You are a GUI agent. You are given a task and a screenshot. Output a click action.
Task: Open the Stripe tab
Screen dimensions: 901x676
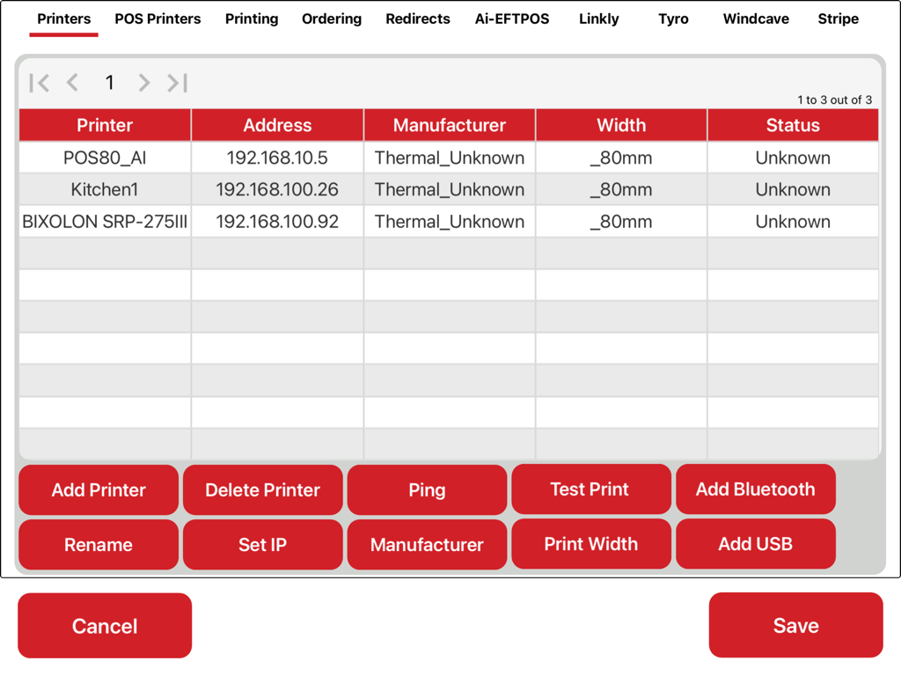(x=838, y=18)
